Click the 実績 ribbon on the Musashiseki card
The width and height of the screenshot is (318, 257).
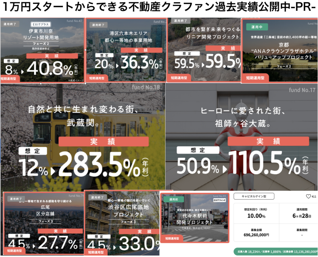tap(102, 142)
